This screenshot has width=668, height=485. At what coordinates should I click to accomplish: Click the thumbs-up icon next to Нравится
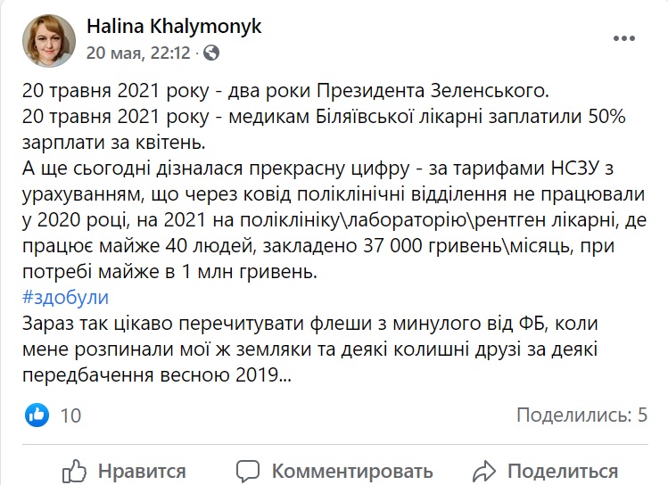click(x=75, y=471)
